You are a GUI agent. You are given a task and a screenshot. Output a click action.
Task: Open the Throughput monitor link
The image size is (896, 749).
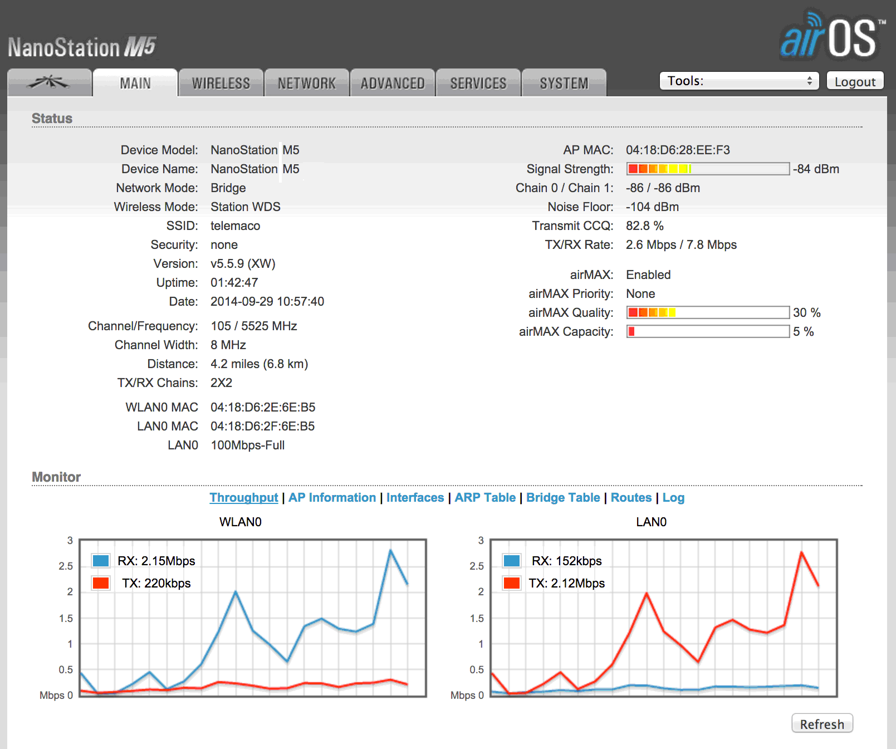[x=243, y=497]
